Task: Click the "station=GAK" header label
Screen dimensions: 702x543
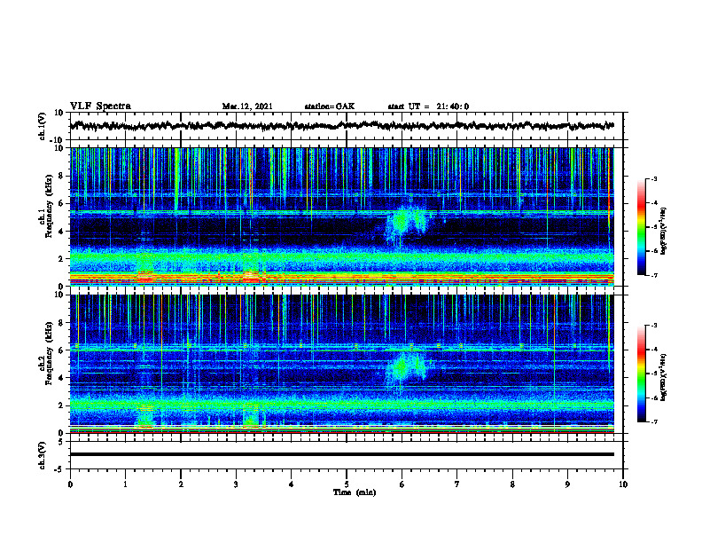Action: [330, 106]
